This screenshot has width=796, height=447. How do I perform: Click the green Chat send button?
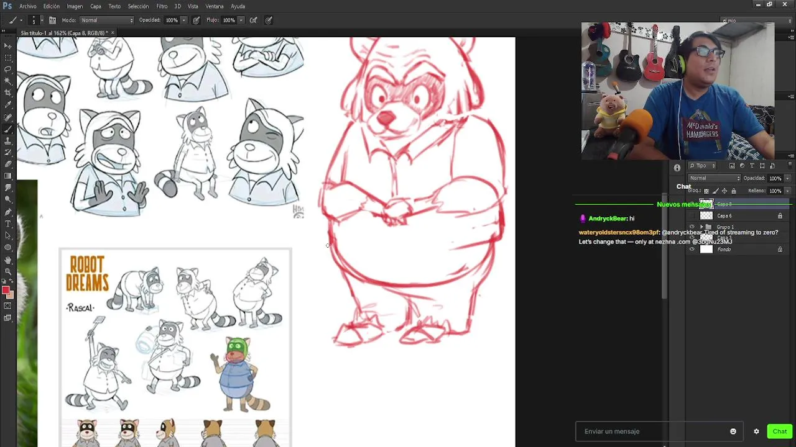tap(780, 431)
